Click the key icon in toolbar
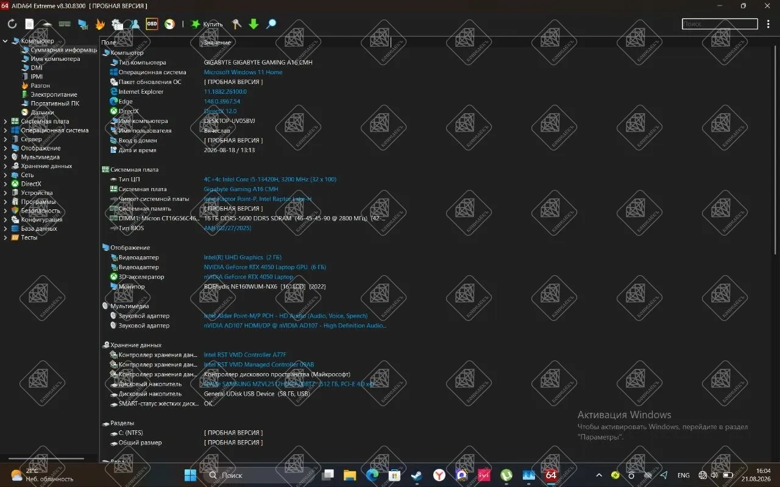 (x=236, y=24)
